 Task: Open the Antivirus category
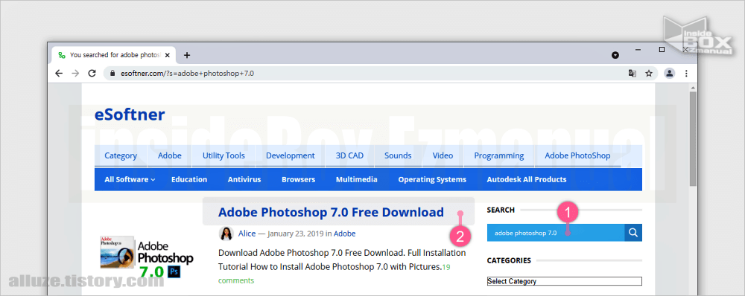tap(244, 179)
